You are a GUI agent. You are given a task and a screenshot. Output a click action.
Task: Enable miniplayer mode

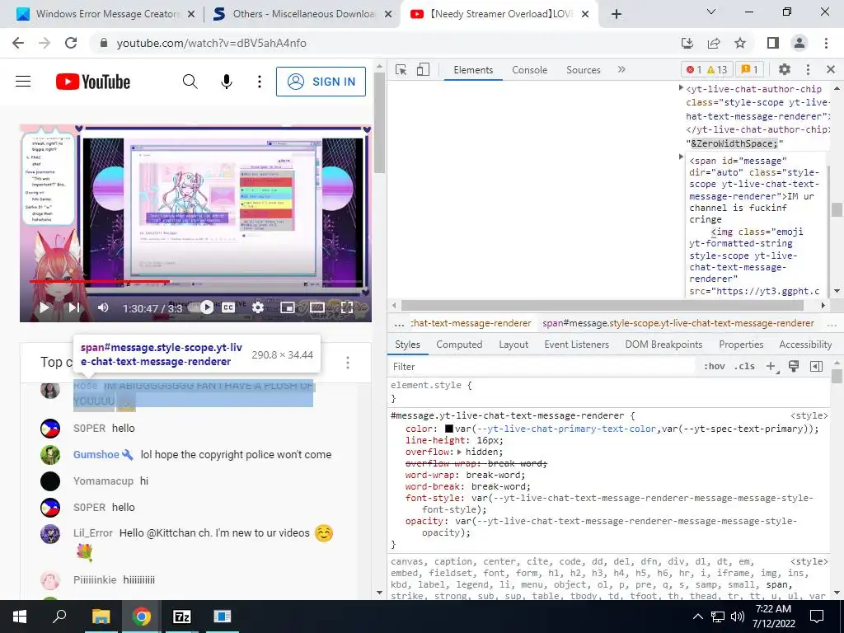click(288, 307)
